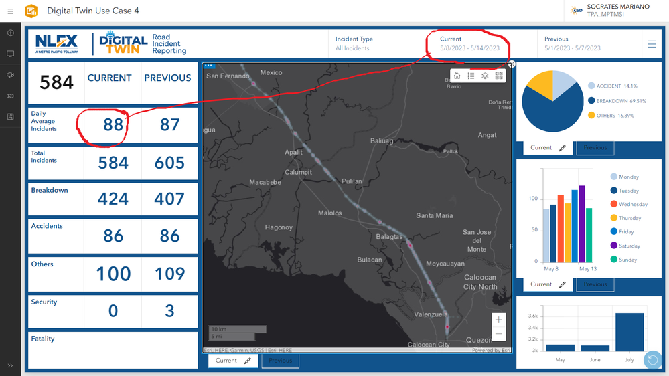Open the hamburger menu beside the app title
The image size is (669, 376).
coord(10,11)
